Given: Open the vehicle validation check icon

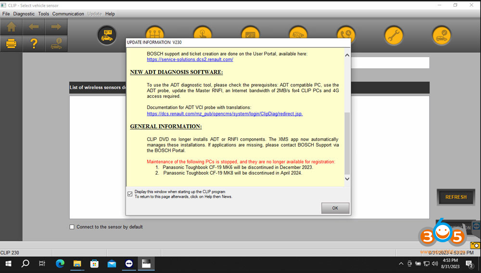Looking at the screenshot, I should click(442, 35).
